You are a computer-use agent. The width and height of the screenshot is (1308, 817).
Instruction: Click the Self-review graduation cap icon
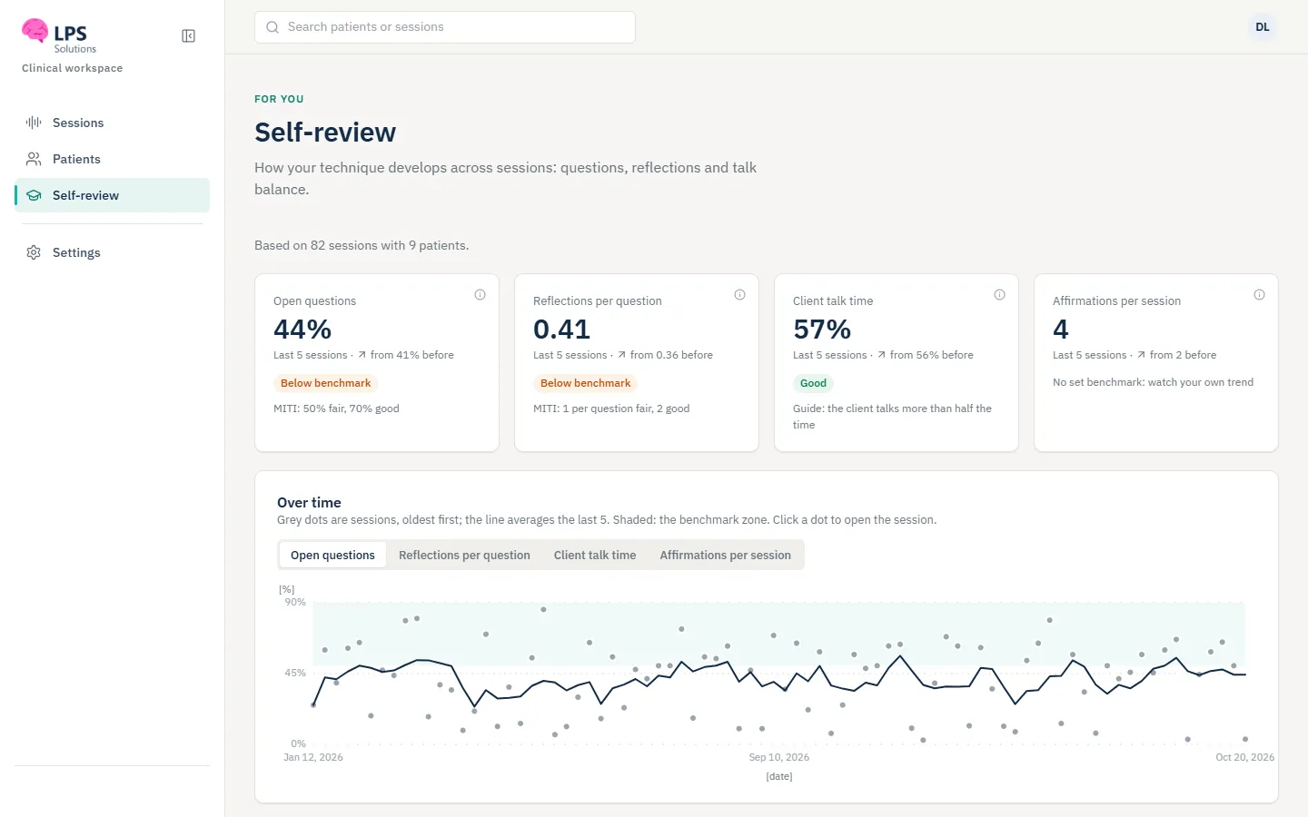pyautogui.click(x=34, y=195)
